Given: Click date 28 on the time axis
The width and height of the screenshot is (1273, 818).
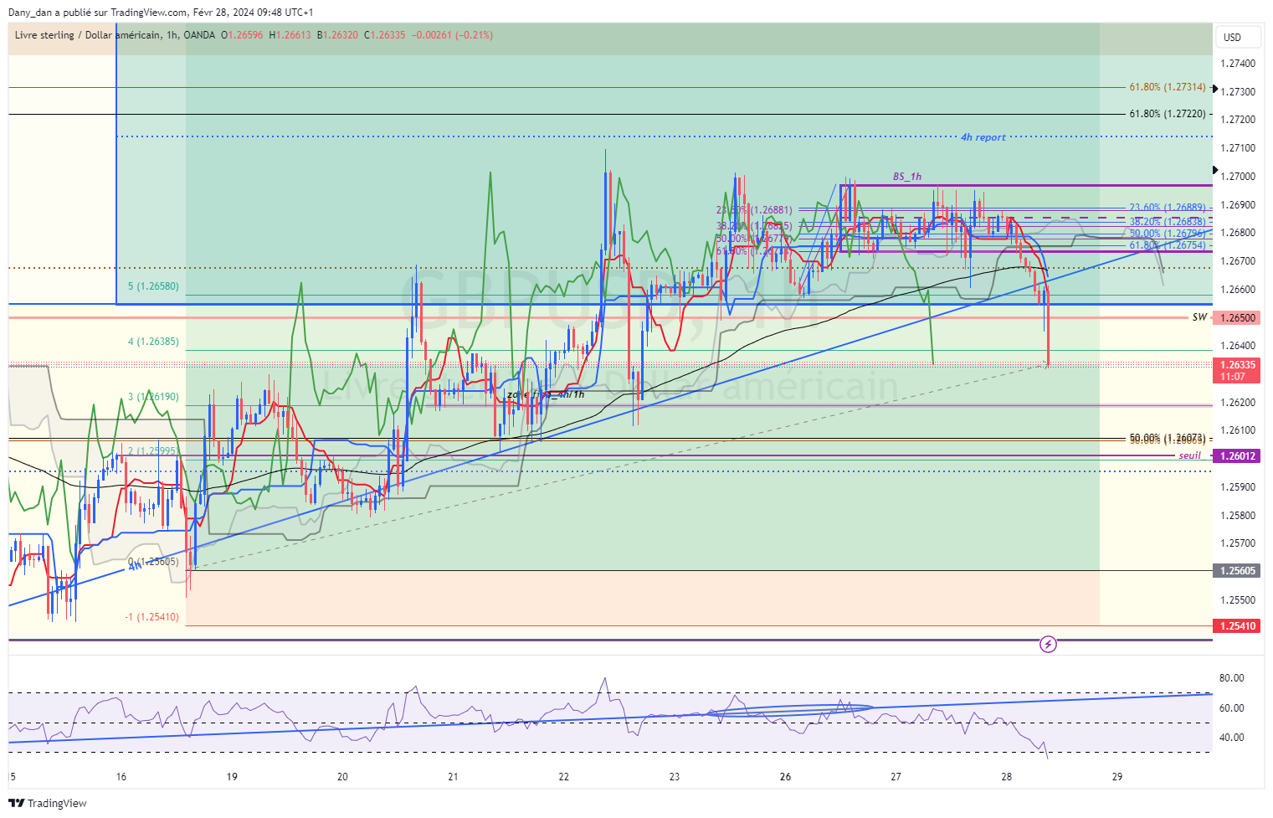Looking at the screenshot, I should [1006, 777].
